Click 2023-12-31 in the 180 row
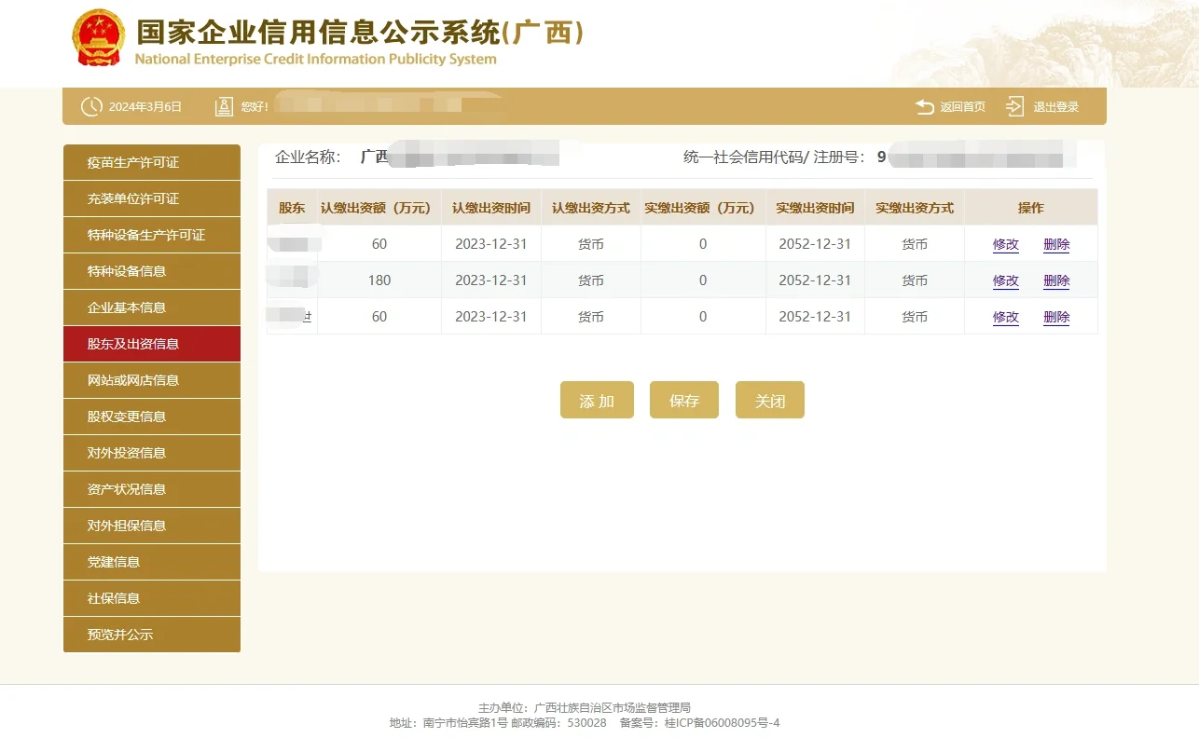The width and height of the screenshot is (1199, 738). 491,280
